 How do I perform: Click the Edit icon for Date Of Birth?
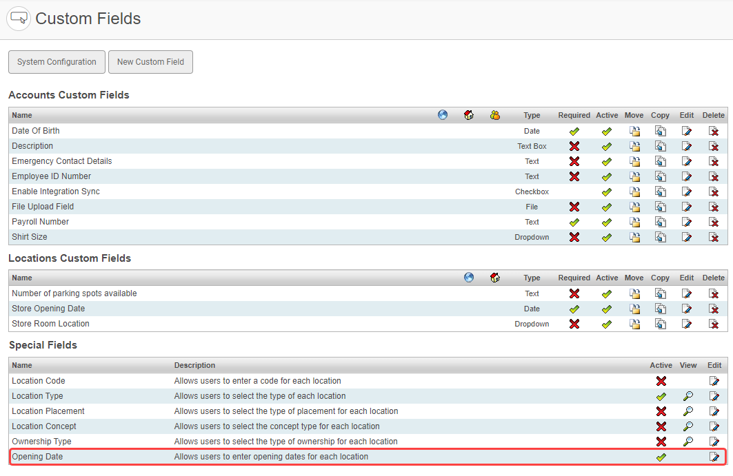coord(686,131)
